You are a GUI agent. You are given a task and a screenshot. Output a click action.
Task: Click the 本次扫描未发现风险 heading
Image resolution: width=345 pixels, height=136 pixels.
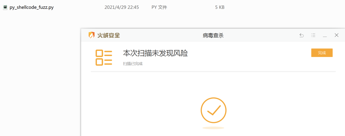[x=155, y=53]
